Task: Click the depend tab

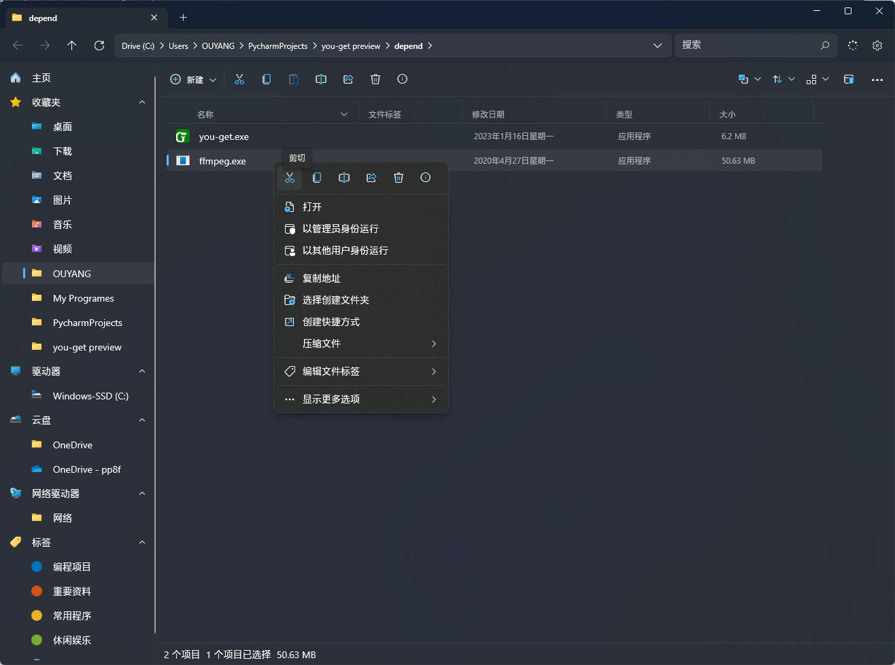Action: 86,18
